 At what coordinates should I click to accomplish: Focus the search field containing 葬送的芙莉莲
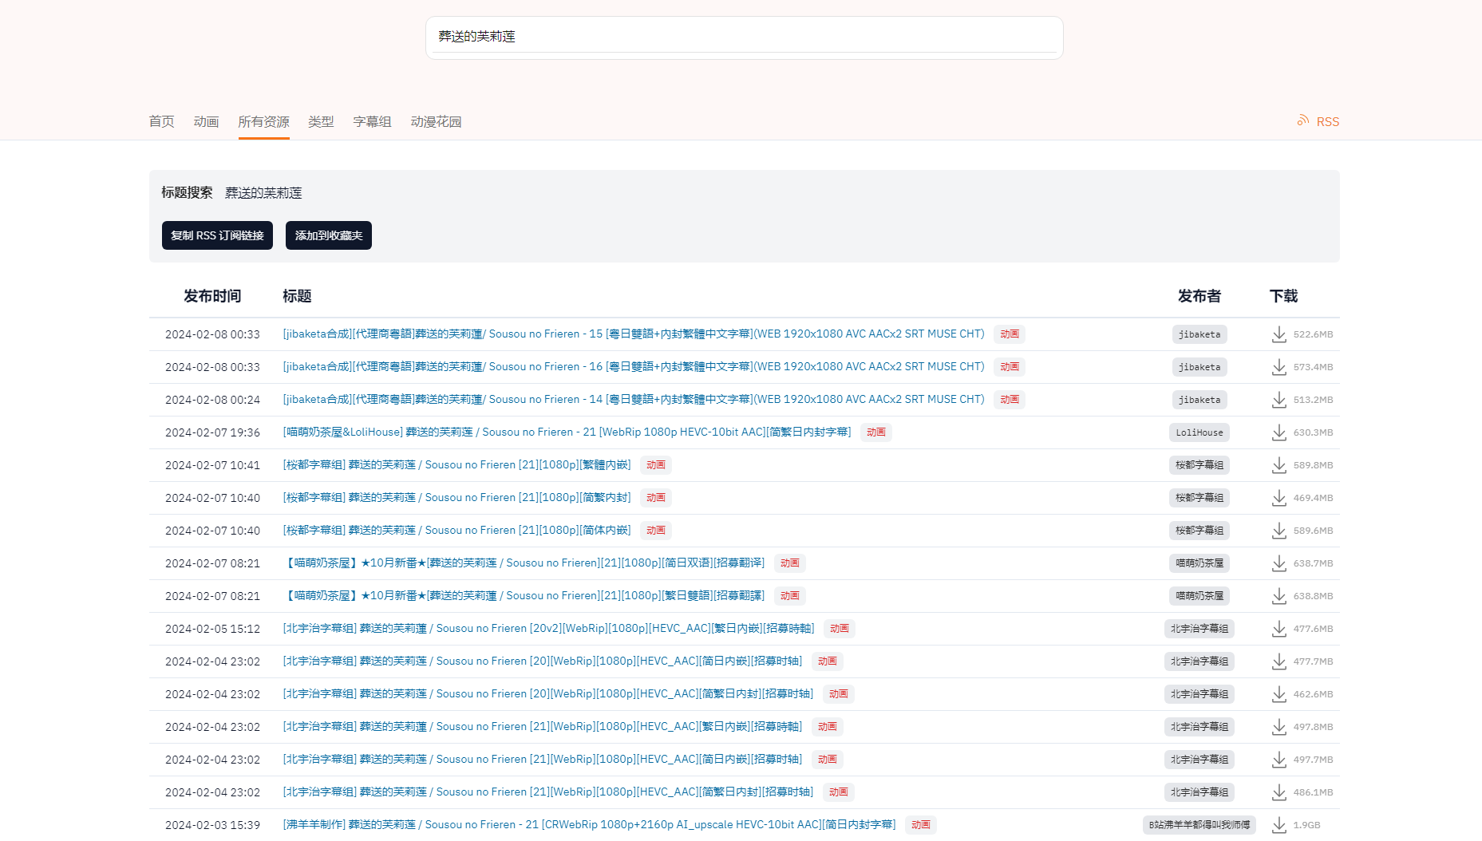pos(744,37)
